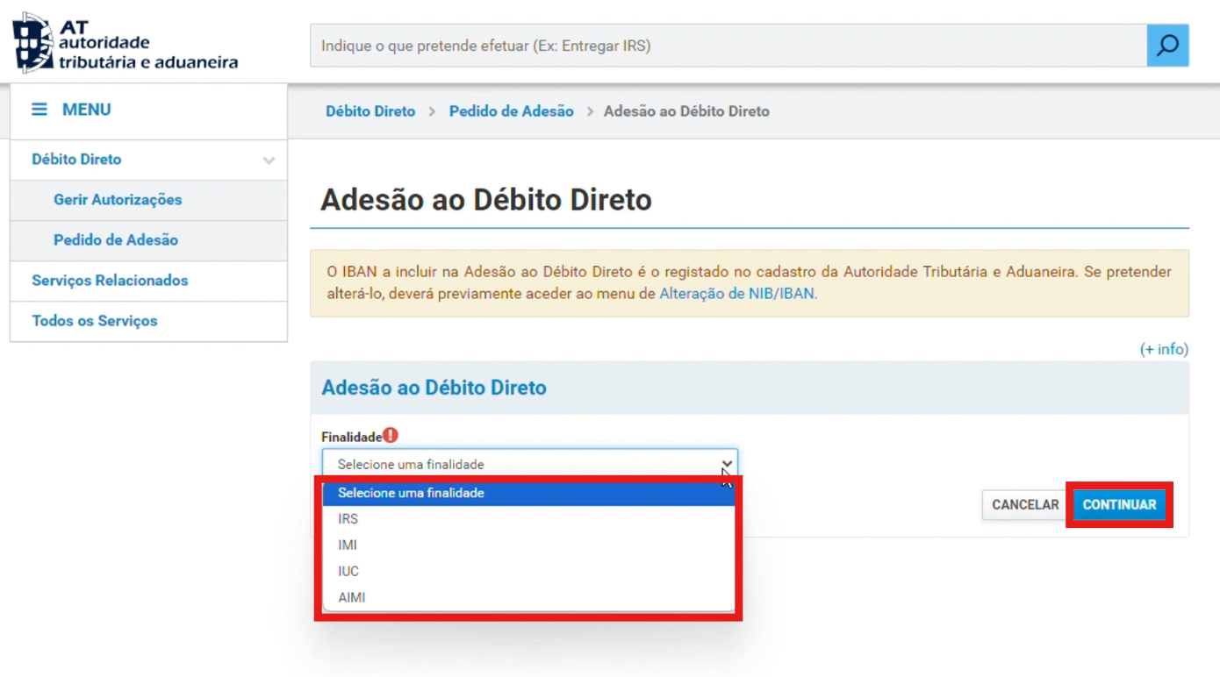Choose IMI from the finalidade list

(x=528, y=545)
